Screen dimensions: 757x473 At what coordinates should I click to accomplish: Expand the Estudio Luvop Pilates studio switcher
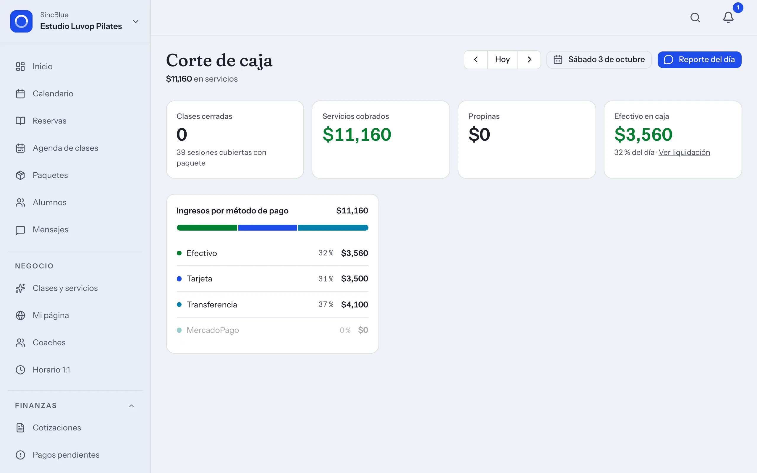75,21
